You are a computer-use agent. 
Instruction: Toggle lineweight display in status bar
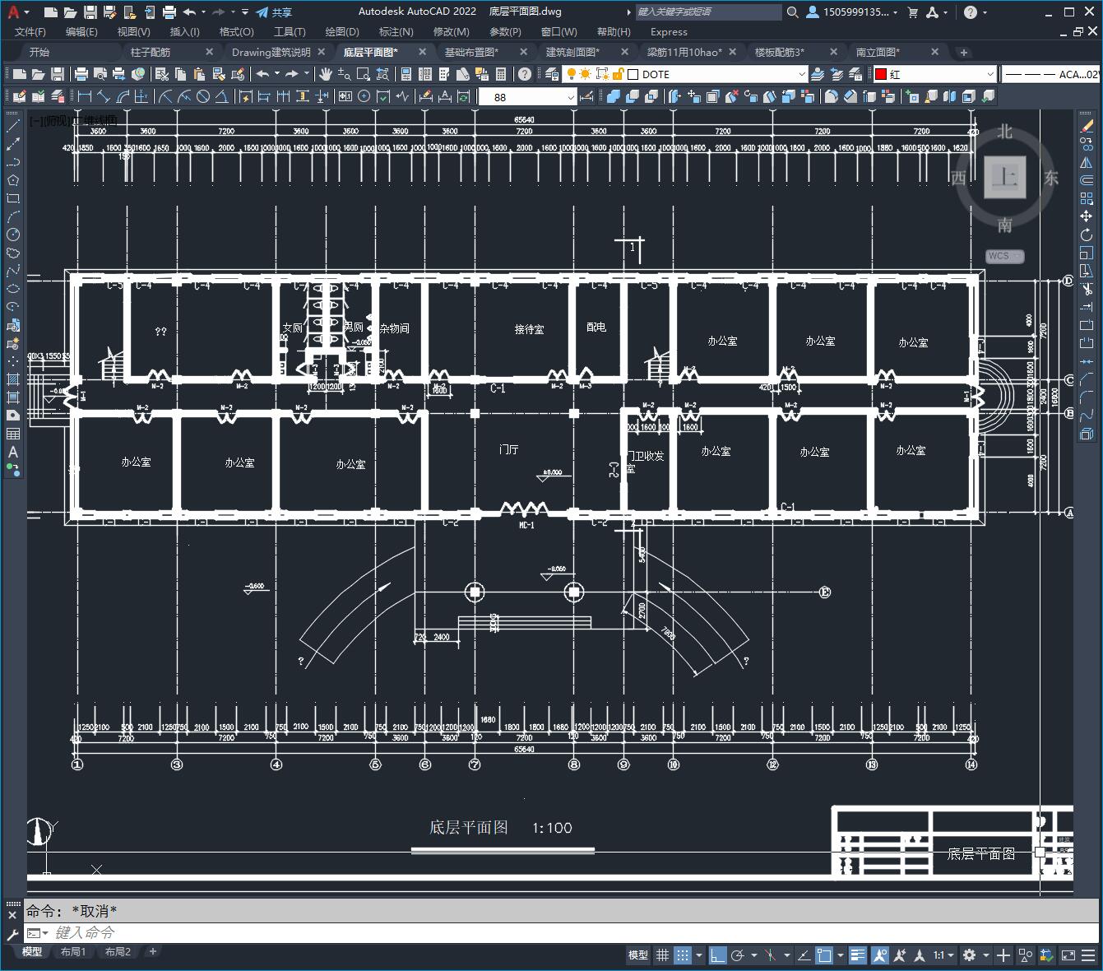pos(858,955)
